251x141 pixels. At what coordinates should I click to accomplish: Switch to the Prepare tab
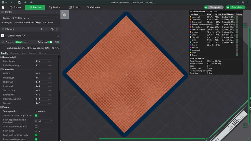coord(16,7)
